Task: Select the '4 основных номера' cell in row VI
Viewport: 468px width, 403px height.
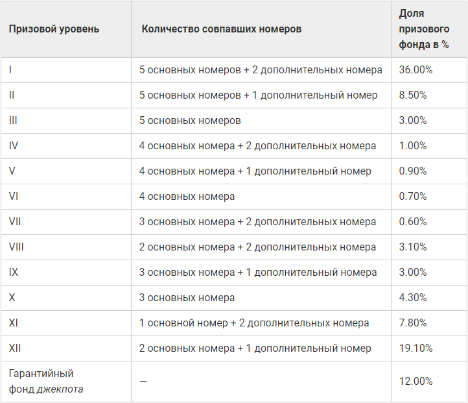Action: [x=187, y=196]
